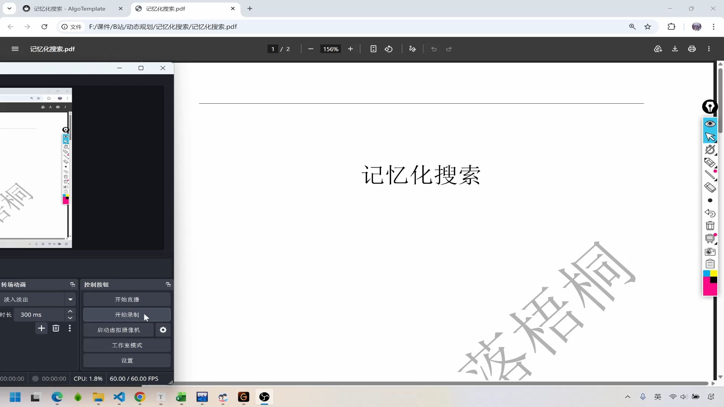Select the highlighter tool in pen toolbar
724x407 pixels.
click(x=710, y=162)
